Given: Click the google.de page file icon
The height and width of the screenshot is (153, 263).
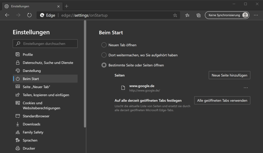Looking at the screenshot, I should point(123,88).
